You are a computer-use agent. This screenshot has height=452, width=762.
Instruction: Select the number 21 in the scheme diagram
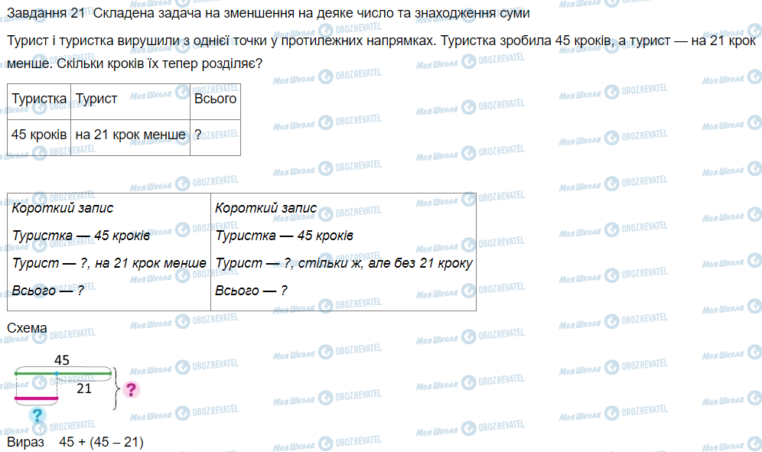click(x=84, y=389)
